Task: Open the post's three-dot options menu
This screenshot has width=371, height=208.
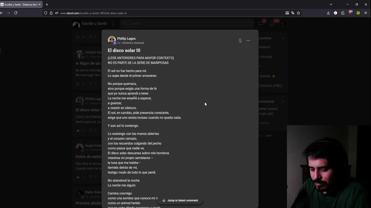Action: (248, 41)
